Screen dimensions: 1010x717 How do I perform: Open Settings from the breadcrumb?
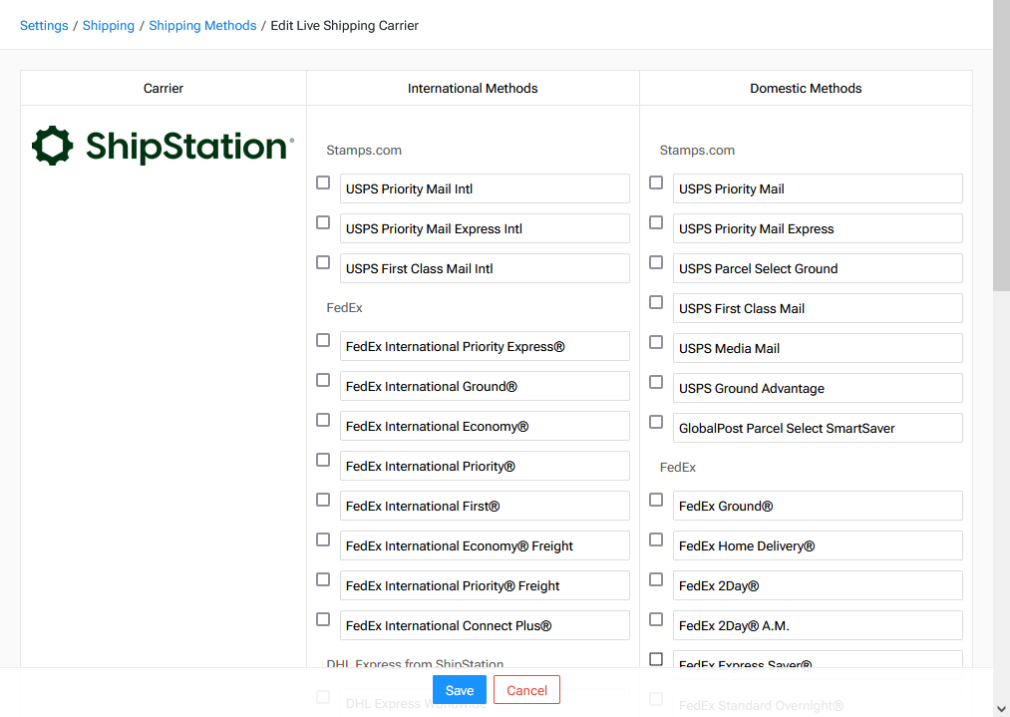point(44,25)
